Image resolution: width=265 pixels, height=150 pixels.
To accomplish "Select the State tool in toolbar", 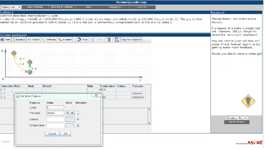I will [6, 40].
